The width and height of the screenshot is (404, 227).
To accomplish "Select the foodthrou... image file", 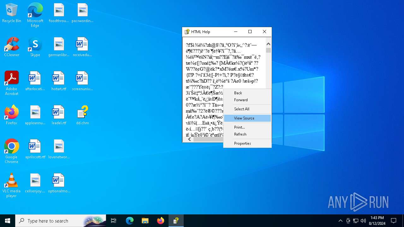I will pos(59,13).
